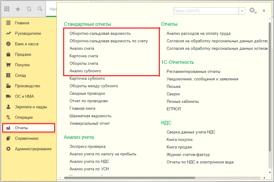
Task: Click the vertical scrollbar thumb
Action: click(270, 87)
